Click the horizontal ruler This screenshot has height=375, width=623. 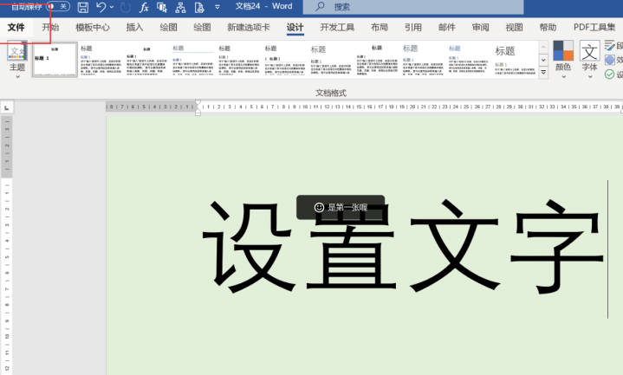(x=364, y=107)
